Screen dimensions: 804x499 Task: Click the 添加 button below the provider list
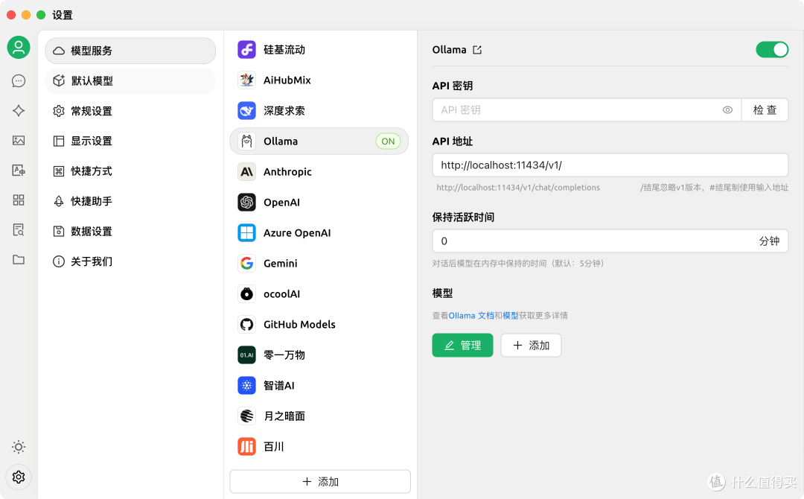pos(319,481)
